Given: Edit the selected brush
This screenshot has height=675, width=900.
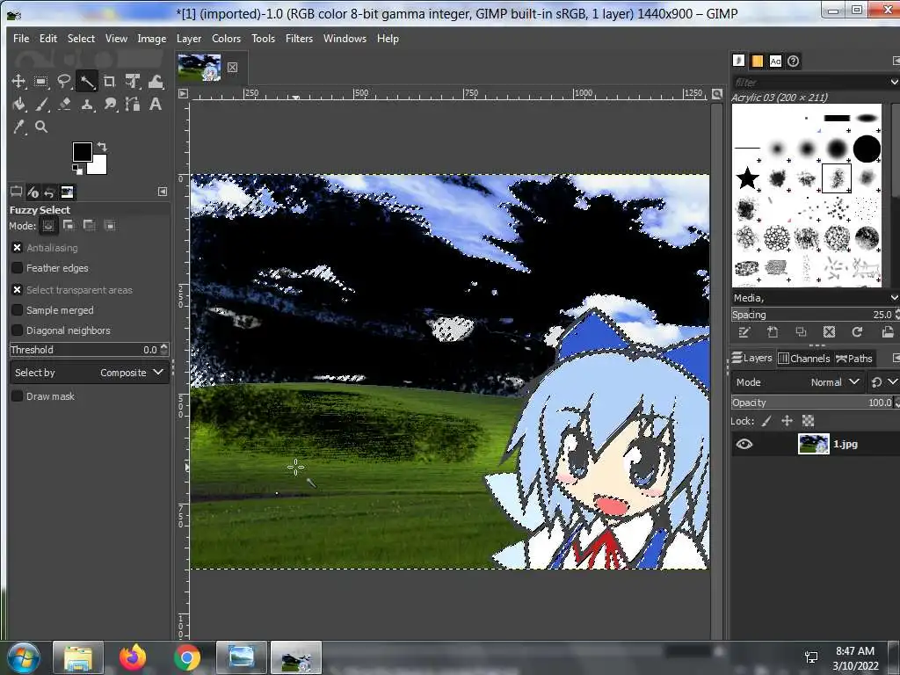Looking at the screenshot, I should 744,331.
